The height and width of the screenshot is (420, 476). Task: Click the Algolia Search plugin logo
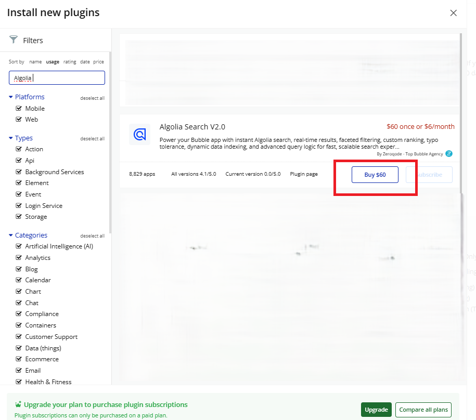pyautogui.click(x=139, y=134)
